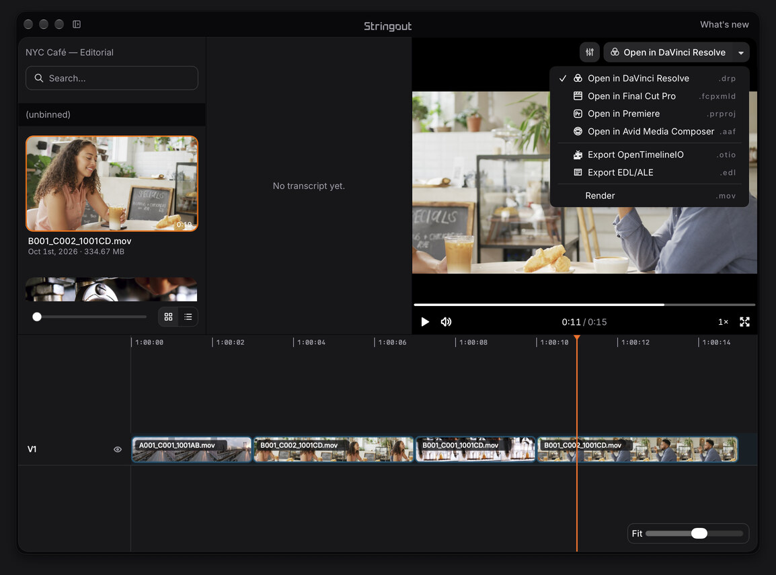
Task: Click the Stringout app title
Action: coord(387,26)
